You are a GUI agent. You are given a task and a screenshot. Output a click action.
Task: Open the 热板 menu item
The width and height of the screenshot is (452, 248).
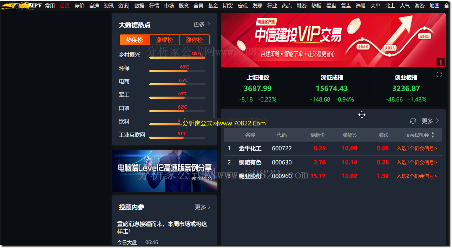click(316, 6)
